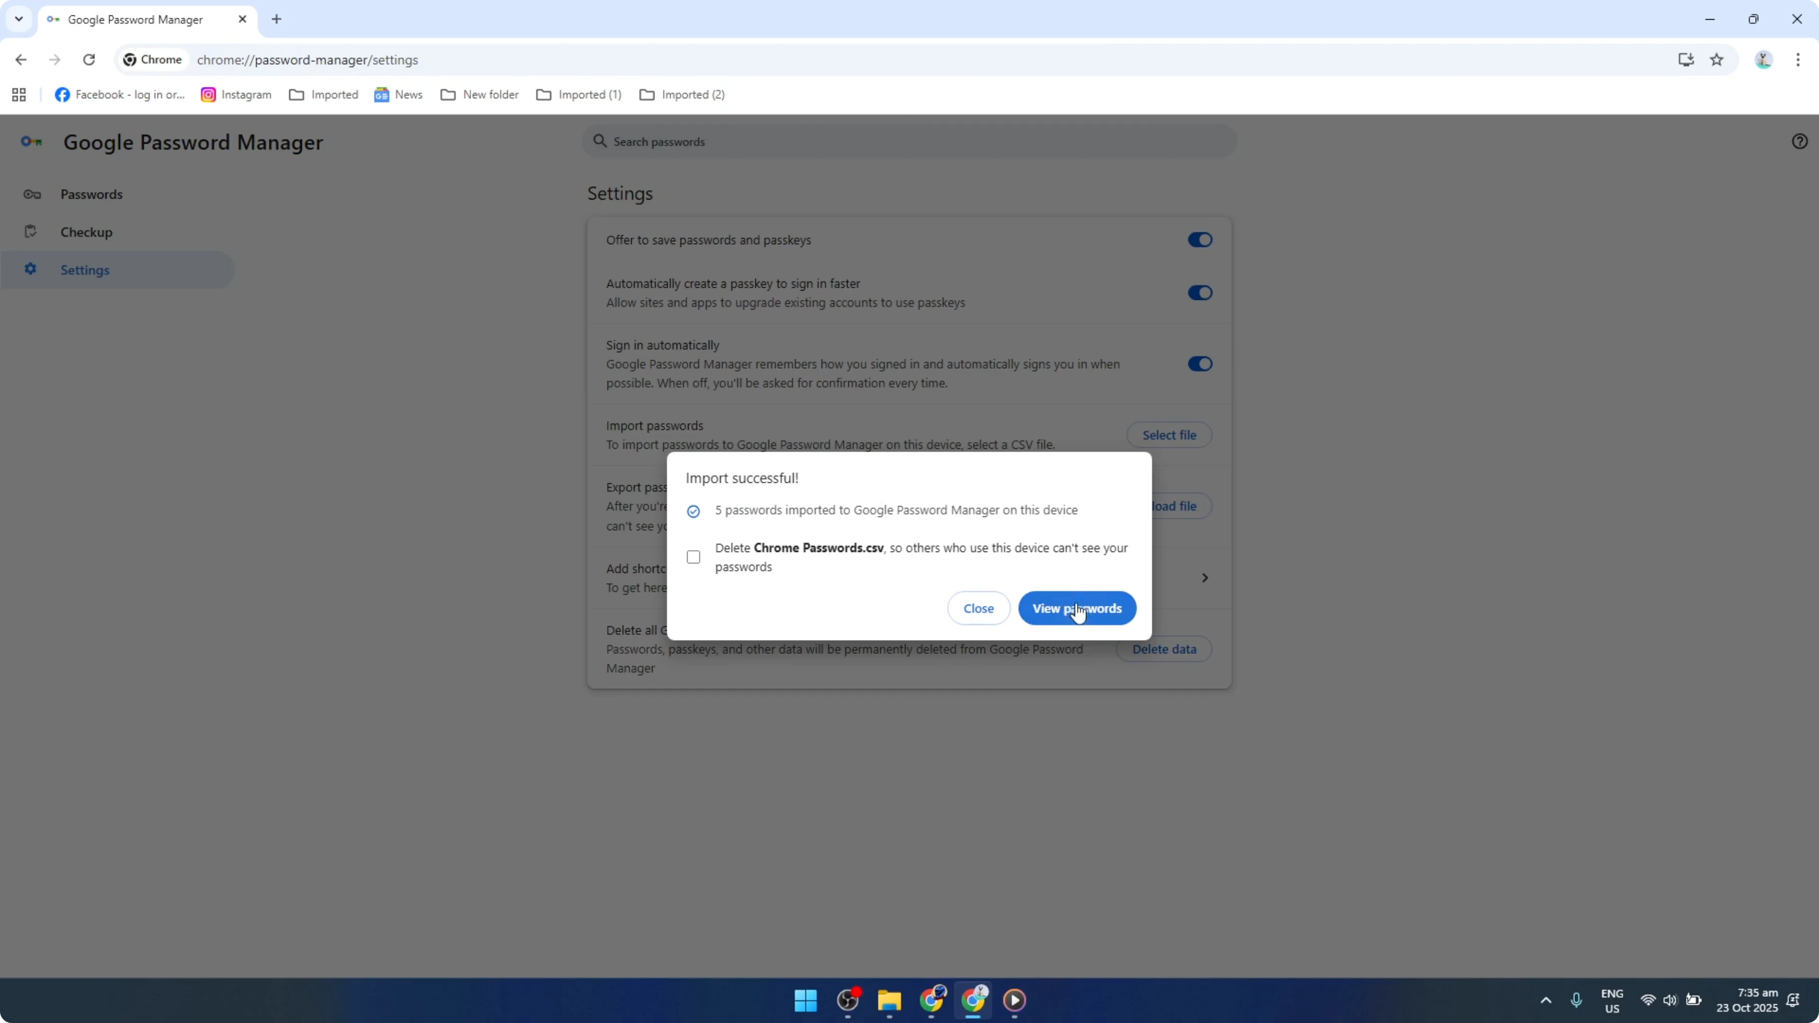Bookmark this page with the star icon
Image resolution: width=1819 pixels, height=1023 pixels.
[1717, 60]
